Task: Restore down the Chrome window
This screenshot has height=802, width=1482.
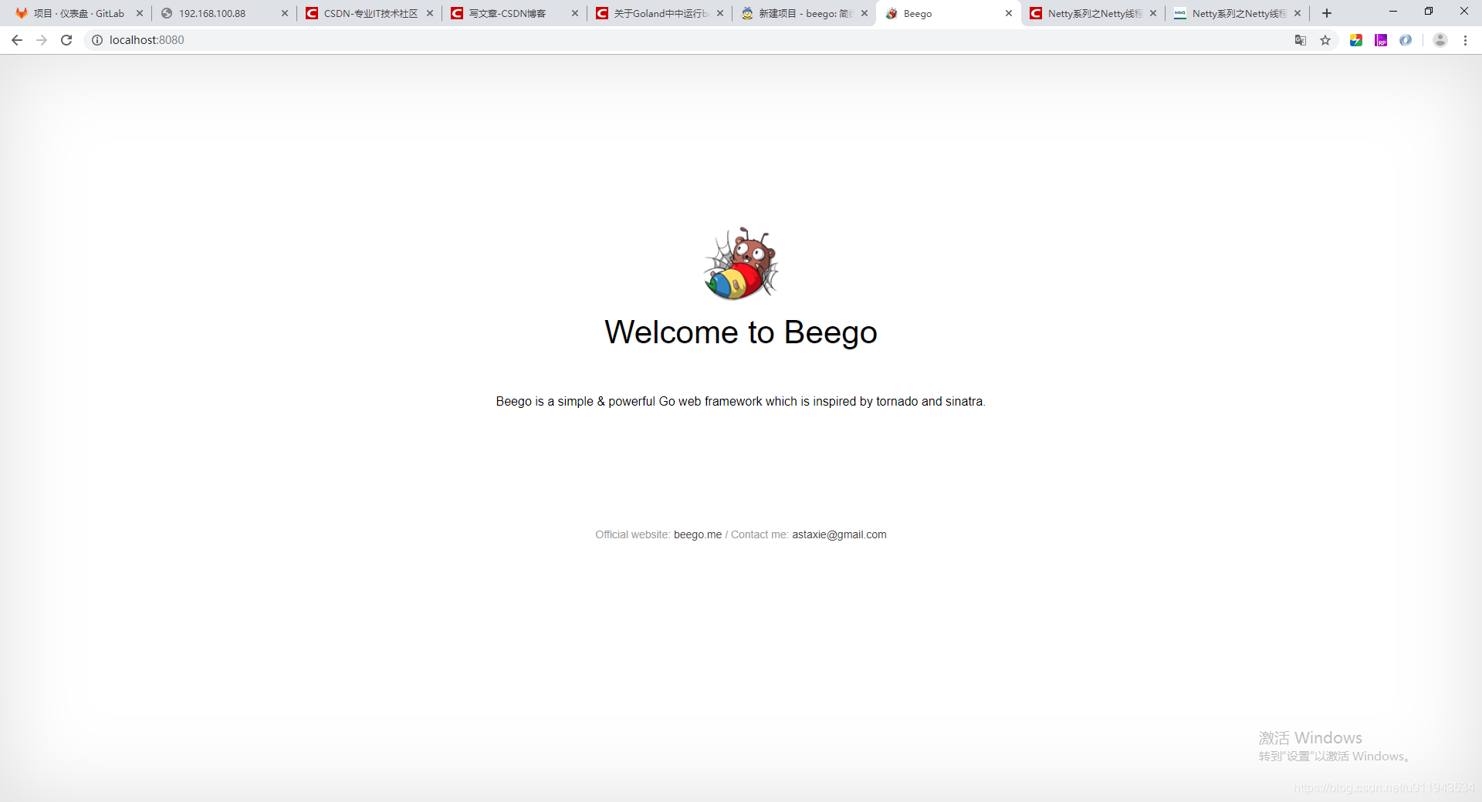Action: pyautogui.click(x=1429, y=12)
